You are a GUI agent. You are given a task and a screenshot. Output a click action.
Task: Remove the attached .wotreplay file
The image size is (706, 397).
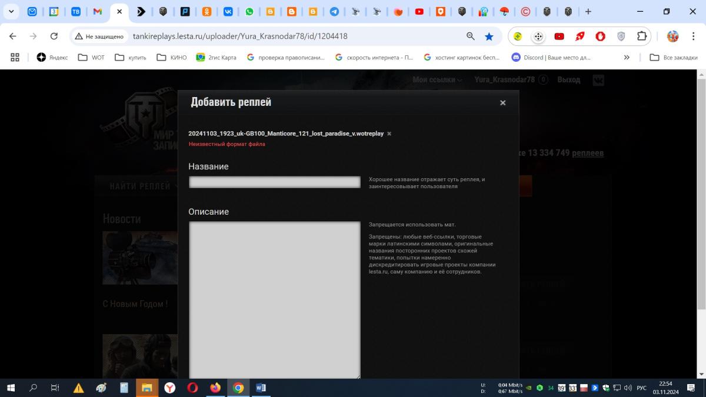pyautogui.click(x=389, y=134)
